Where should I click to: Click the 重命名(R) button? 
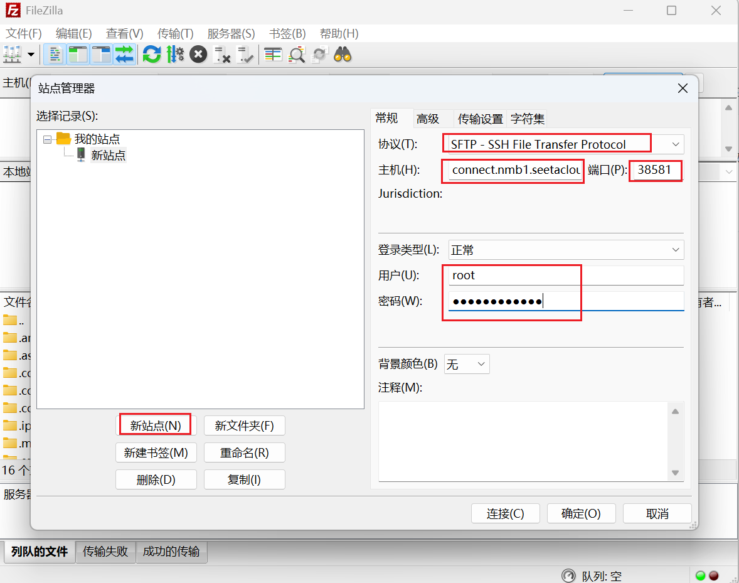tap(244, 452)
